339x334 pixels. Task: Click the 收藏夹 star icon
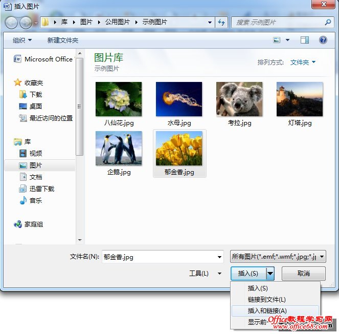pos(17,82)
